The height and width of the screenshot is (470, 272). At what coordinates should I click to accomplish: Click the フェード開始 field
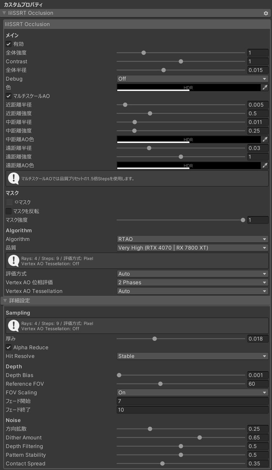(x=193, y=401)
